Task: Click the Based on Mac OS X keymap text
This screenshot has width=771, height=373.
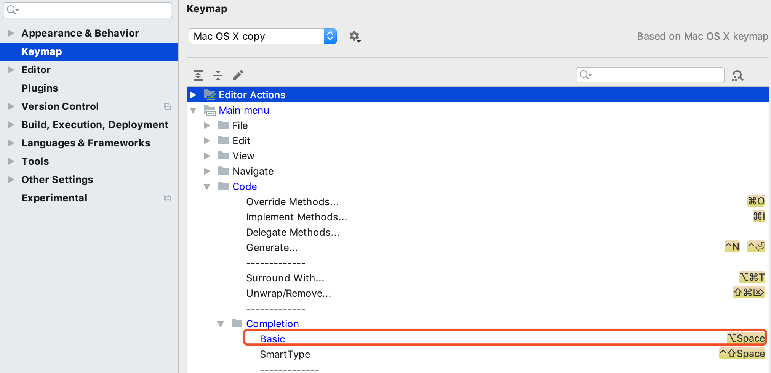Action: click(x=703, y=36)
